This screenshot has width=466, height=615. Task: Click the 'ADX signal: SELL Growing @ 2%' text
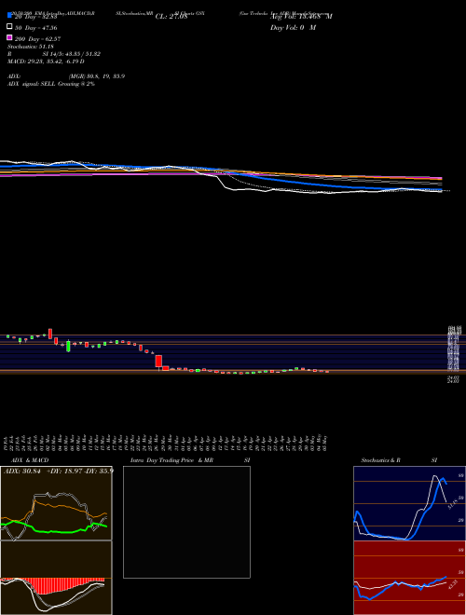(x=51, y=84)
